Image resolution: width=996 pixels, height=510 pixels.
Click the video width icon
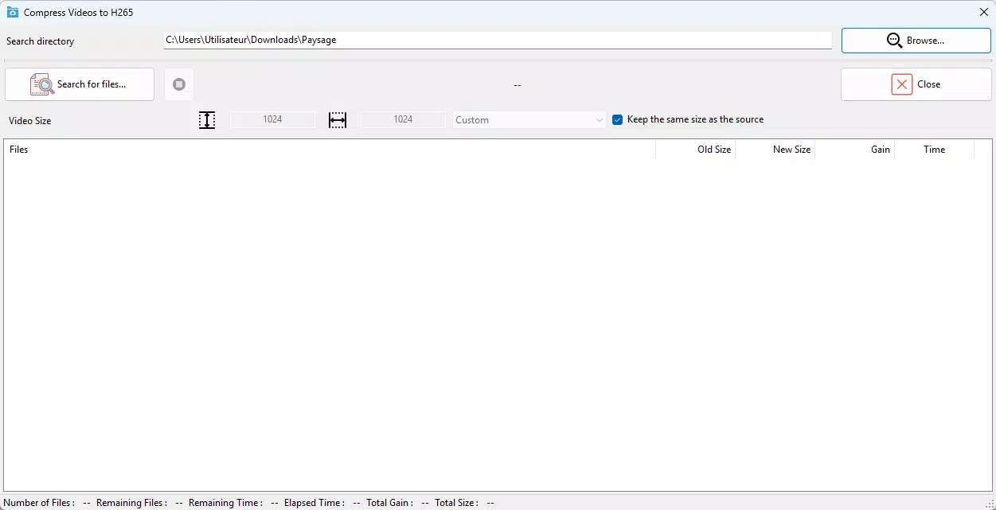pyautogui.click(x=338, y=120)
